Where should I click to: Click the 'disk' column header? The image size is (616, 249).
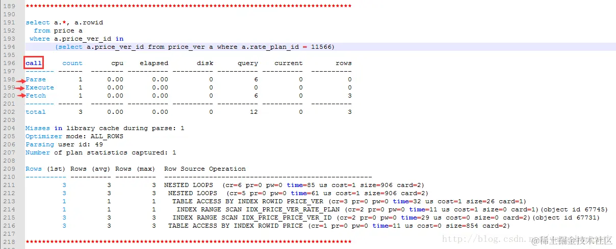pos(205,63)
